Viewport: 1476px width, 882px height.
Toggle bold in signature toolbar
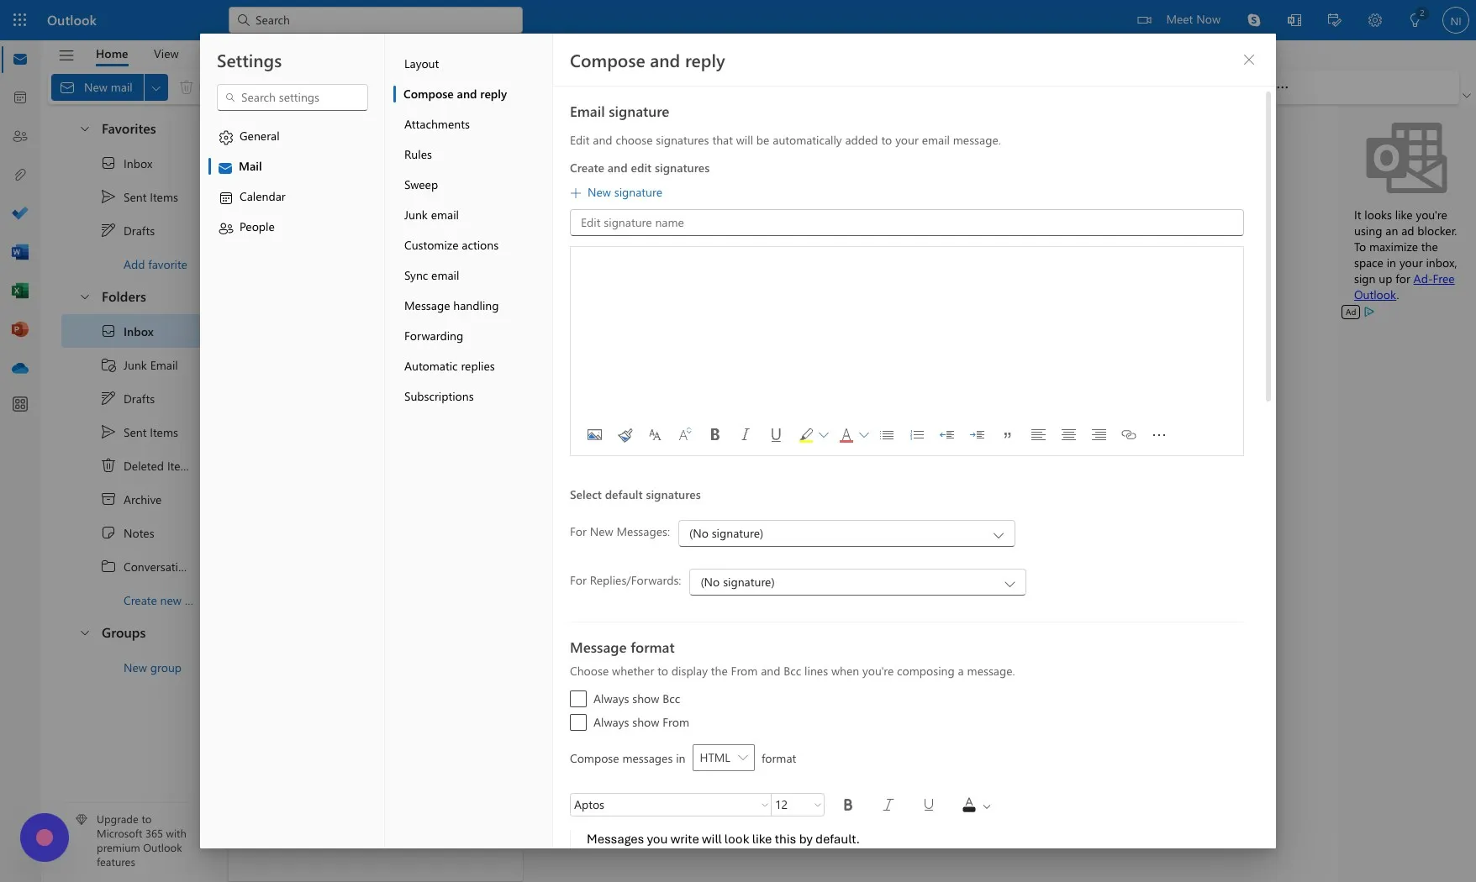pyautogui.click(x=715, y=435)
